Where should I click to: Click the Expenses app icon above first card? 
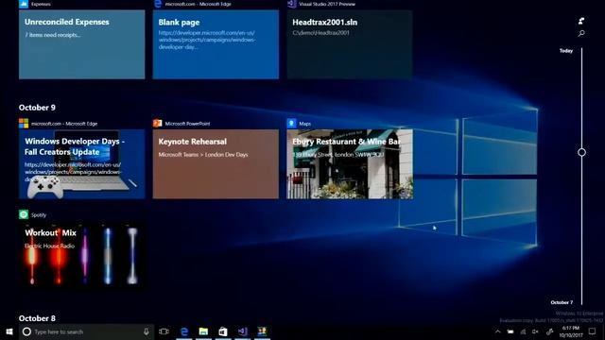click(24, 4)
